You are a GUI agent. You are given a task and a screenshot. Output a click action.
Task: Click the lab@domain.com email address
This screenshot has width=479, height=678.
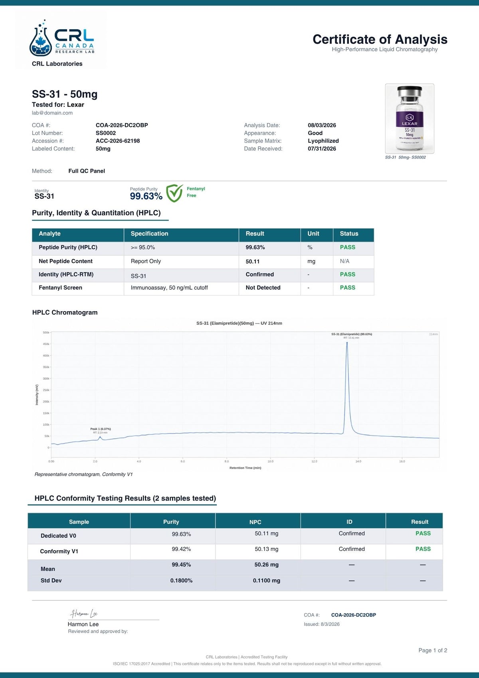pos(52,113)
